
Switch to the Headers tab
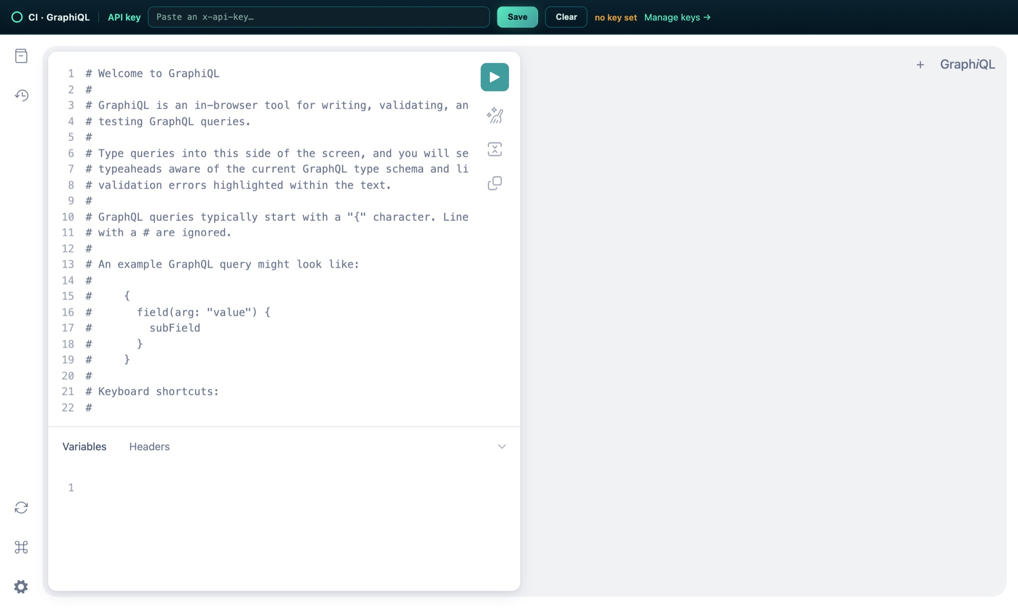(149, 447)
